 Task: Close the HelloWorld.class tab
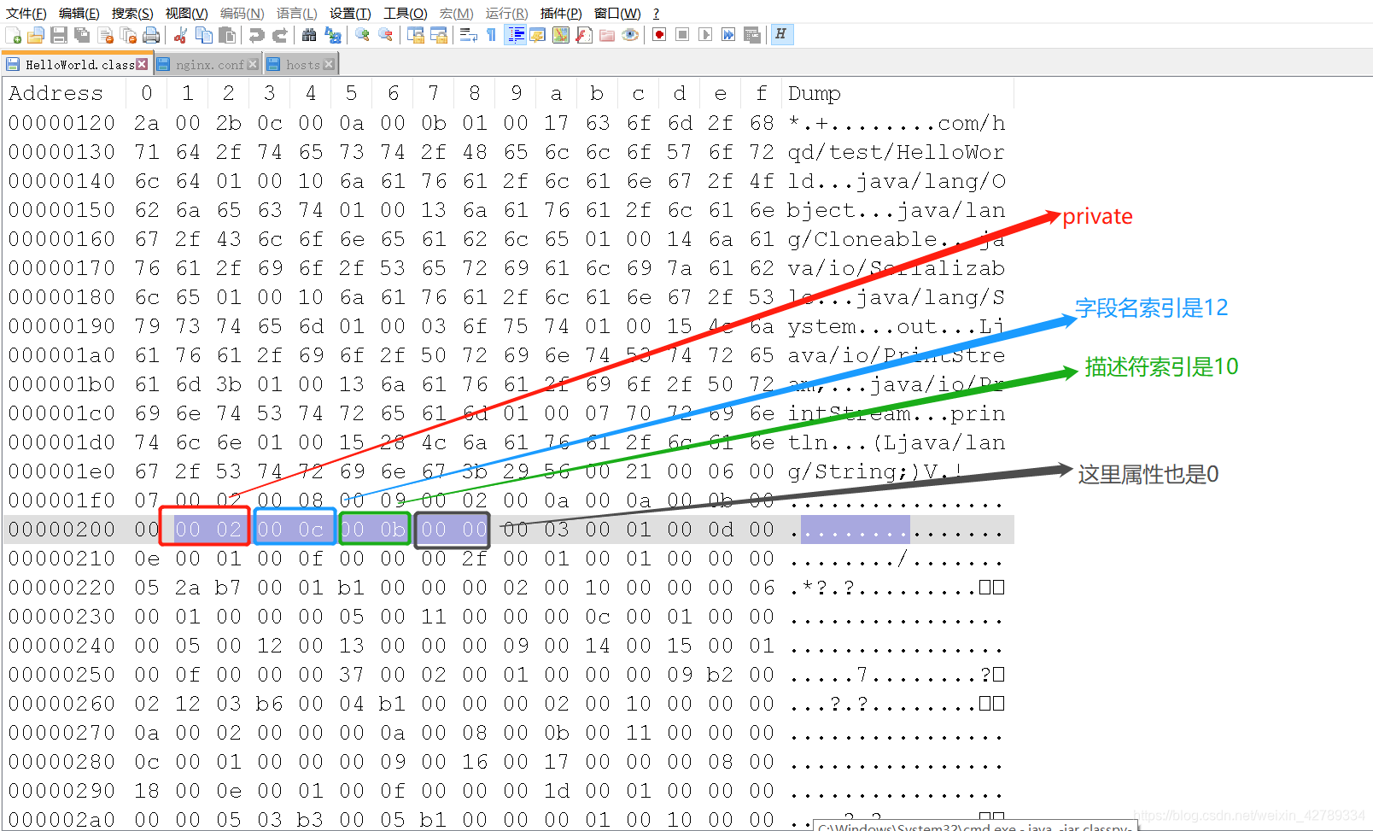pyautogui.click(x=142, y=64)
